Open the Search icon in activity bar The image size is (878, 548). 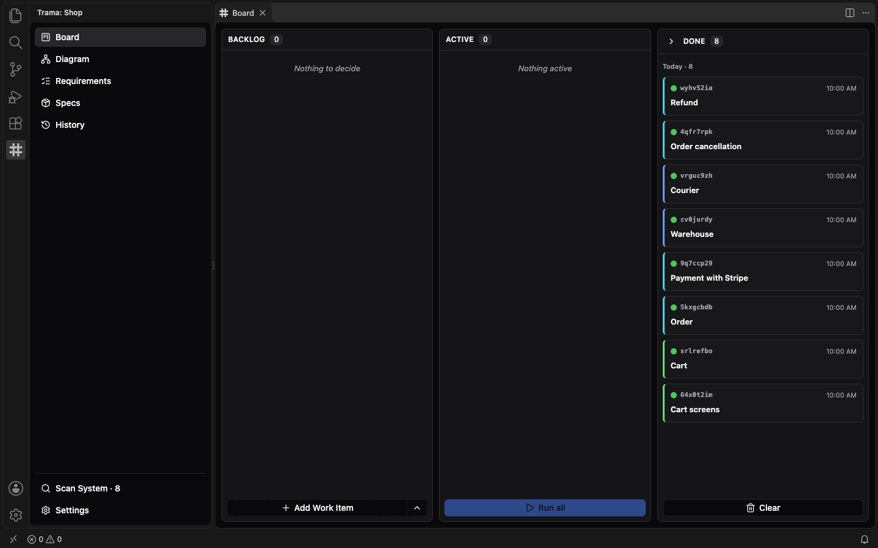(x=16, y=42)
